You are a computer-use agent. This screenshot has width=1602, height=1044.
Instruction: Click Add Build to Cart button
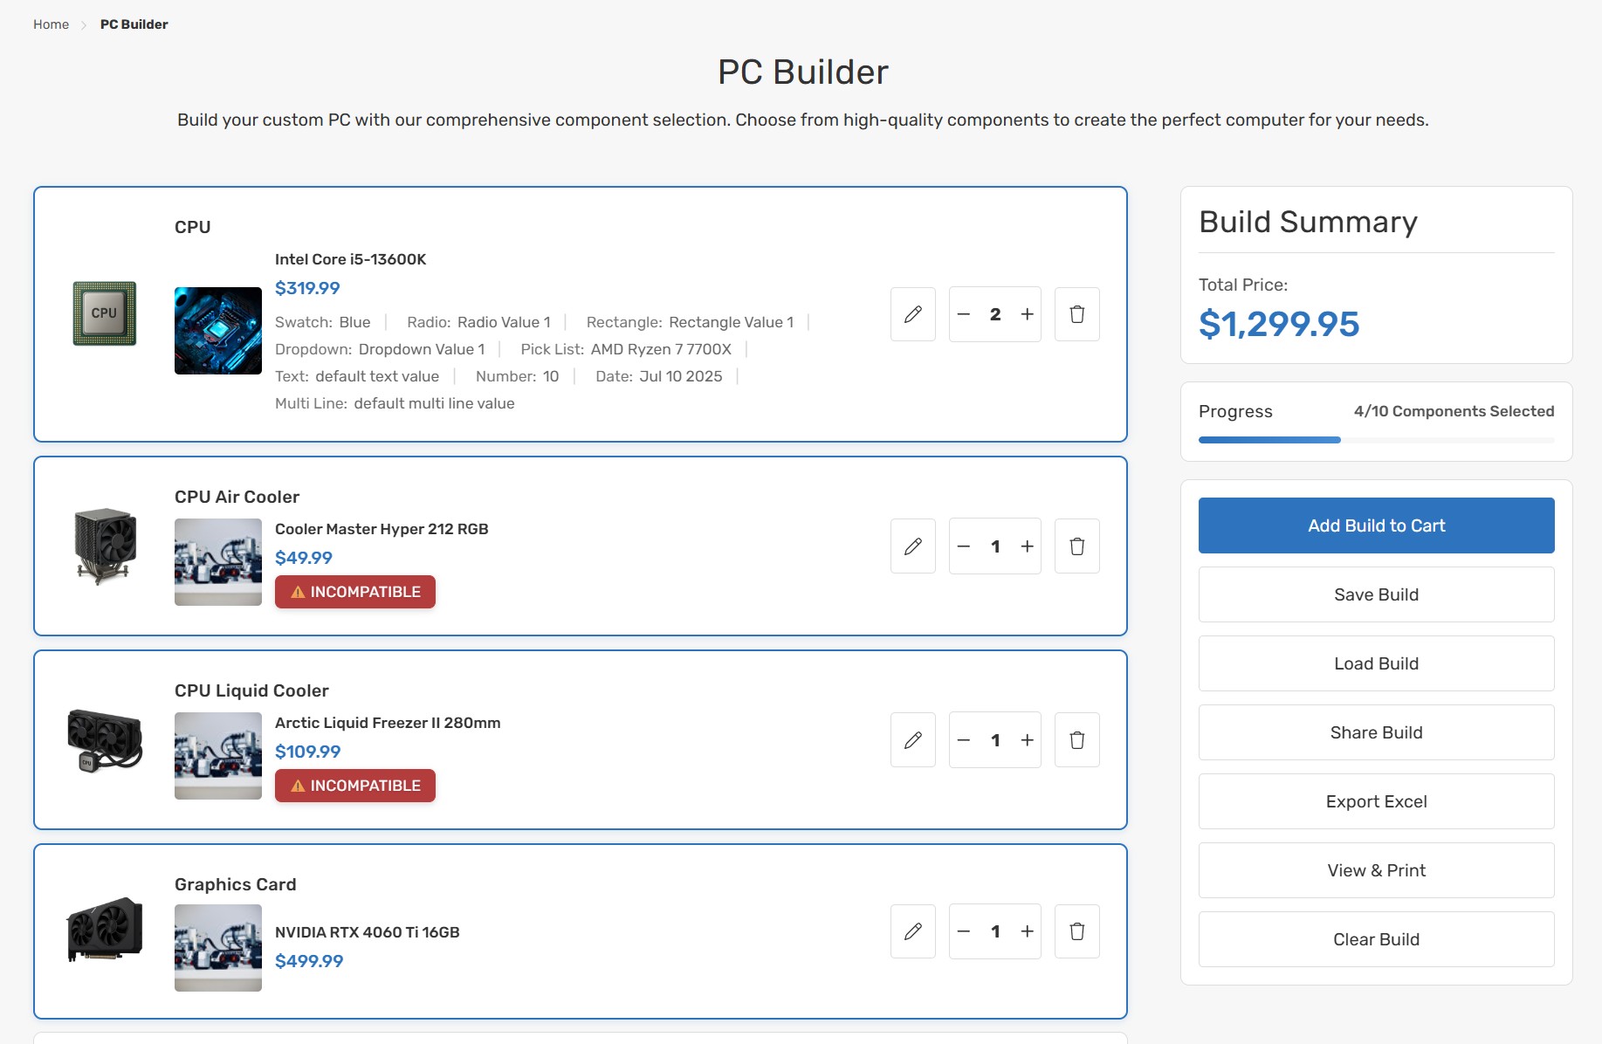pyautogui.click(x=1376, y=525)
